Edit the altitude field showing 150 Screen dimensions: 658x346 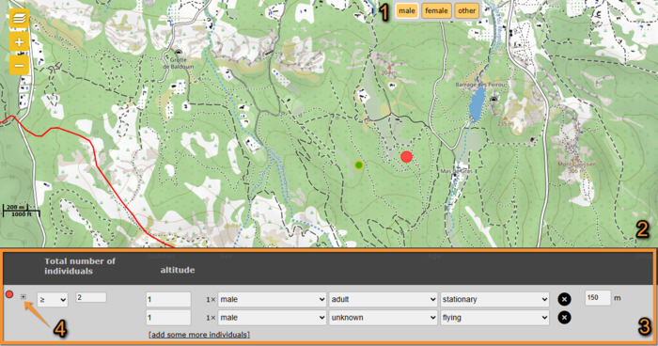coord(598,298)
